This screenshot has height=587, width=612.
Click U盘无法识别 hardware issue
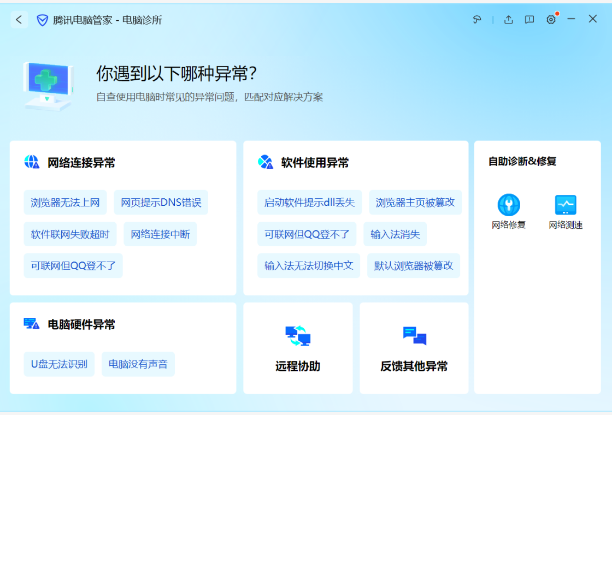coord(59,364)
